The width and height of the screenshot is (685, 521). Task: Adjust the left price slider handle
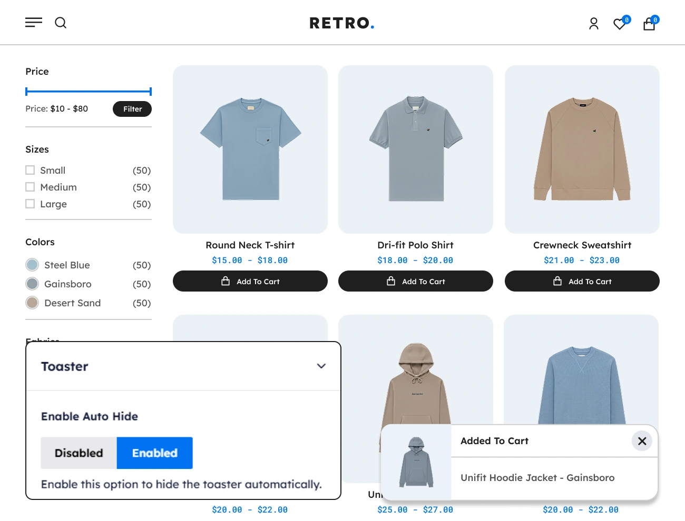coord(26,92)
